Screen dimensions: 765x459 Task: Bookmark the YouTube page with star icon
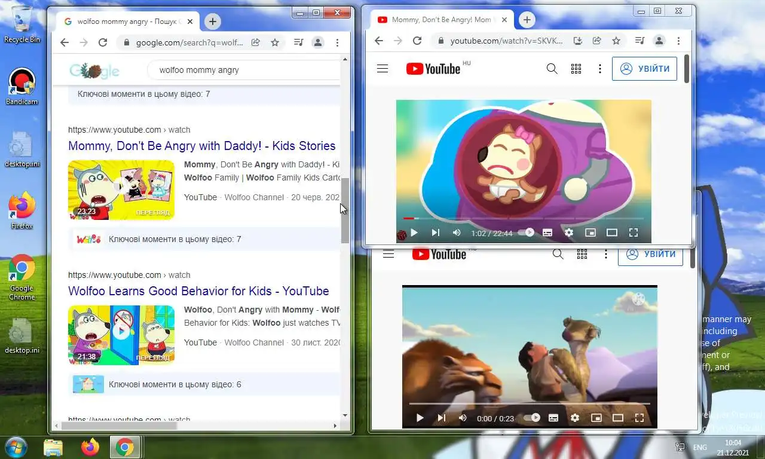pos(616,41)
